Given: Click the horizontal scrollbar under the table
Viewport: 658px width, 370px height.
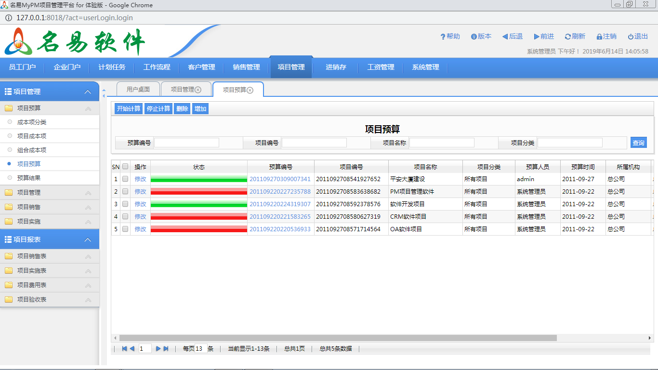Looking at the screenshot, I should click(337, 338).
